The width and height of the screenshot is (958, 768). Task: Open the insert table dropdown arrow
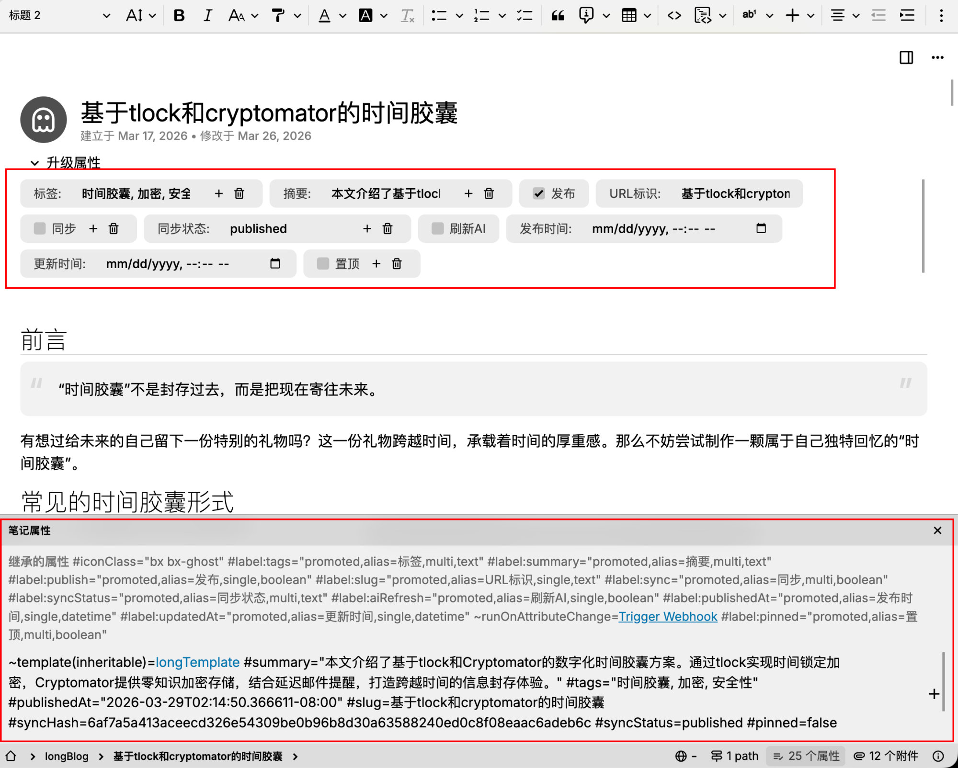tap(648, 16)
